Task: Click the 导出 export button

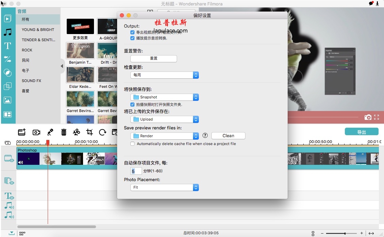Action: click(362, 132)
